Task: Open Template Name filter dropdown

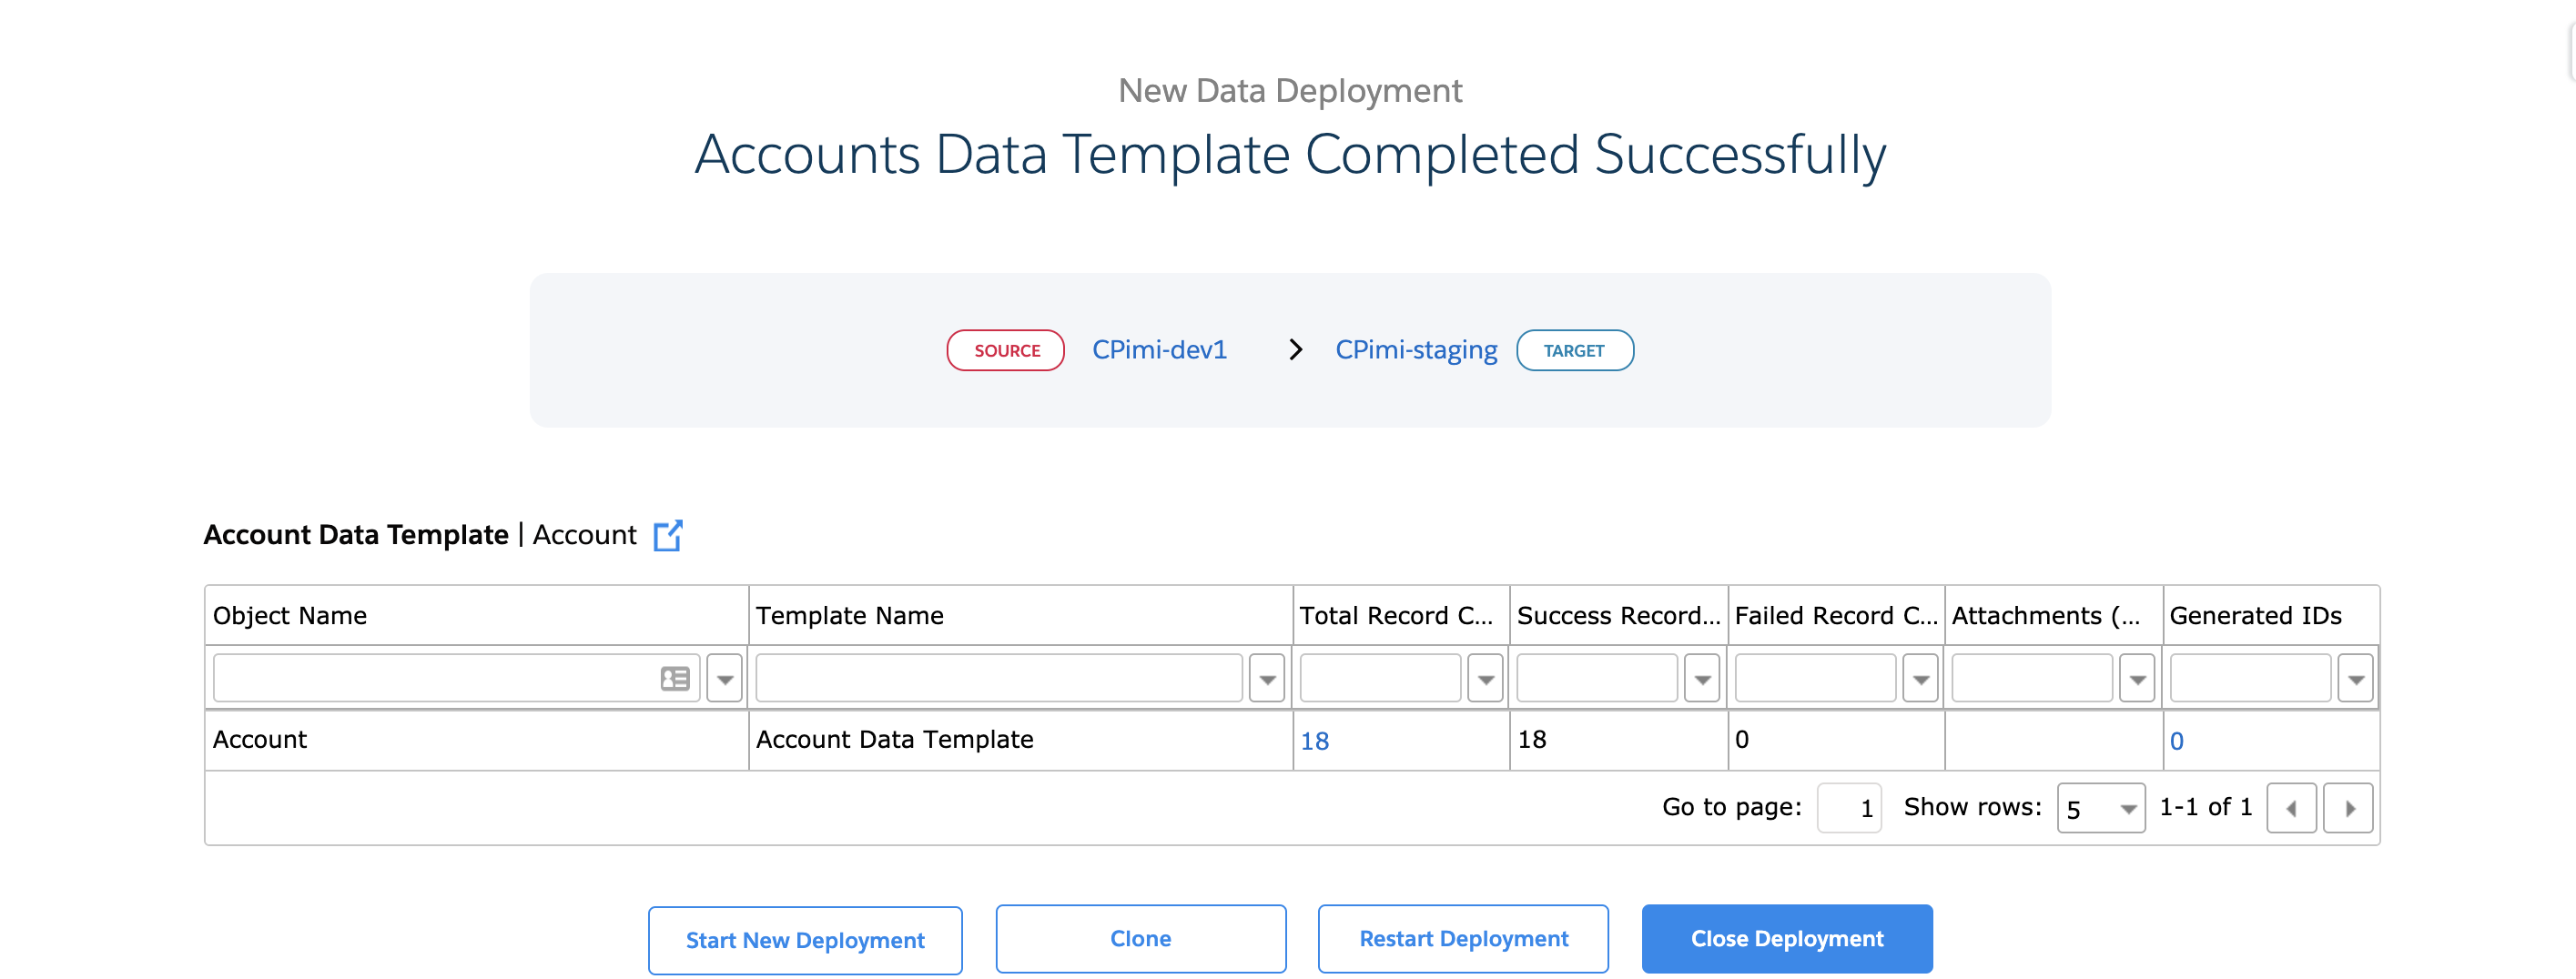Action: click(x=1267, y=679)
